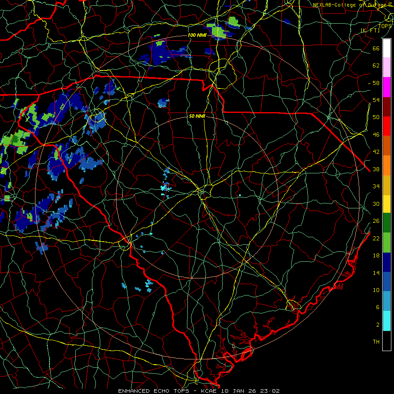Click the 10 legend value beside the bar
The image size is (394, 394).
(x=376, y=290)
